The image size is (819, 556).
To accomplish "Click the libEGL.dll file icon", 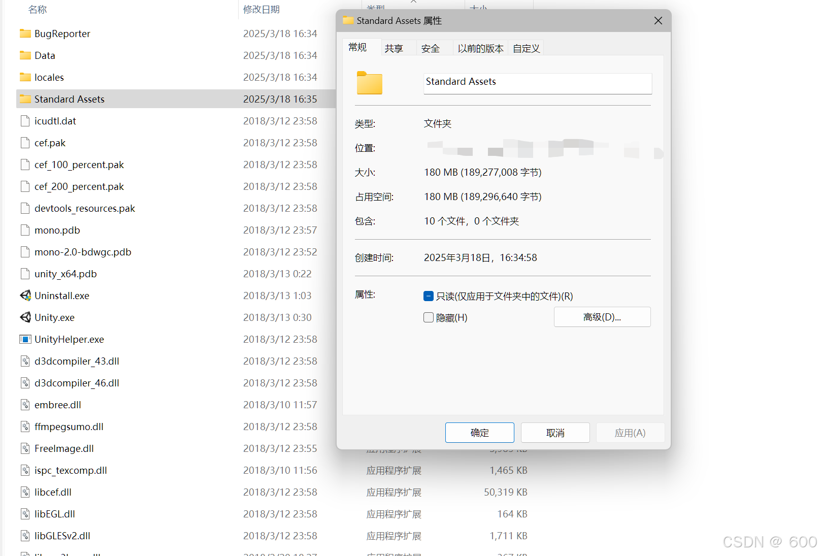I will tap(25, 514).
